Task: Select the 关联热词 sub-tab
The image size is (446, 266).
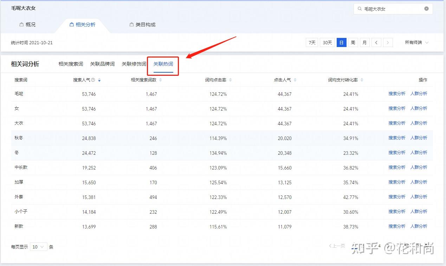Action: pyautogui.click(x=163, y=64)
